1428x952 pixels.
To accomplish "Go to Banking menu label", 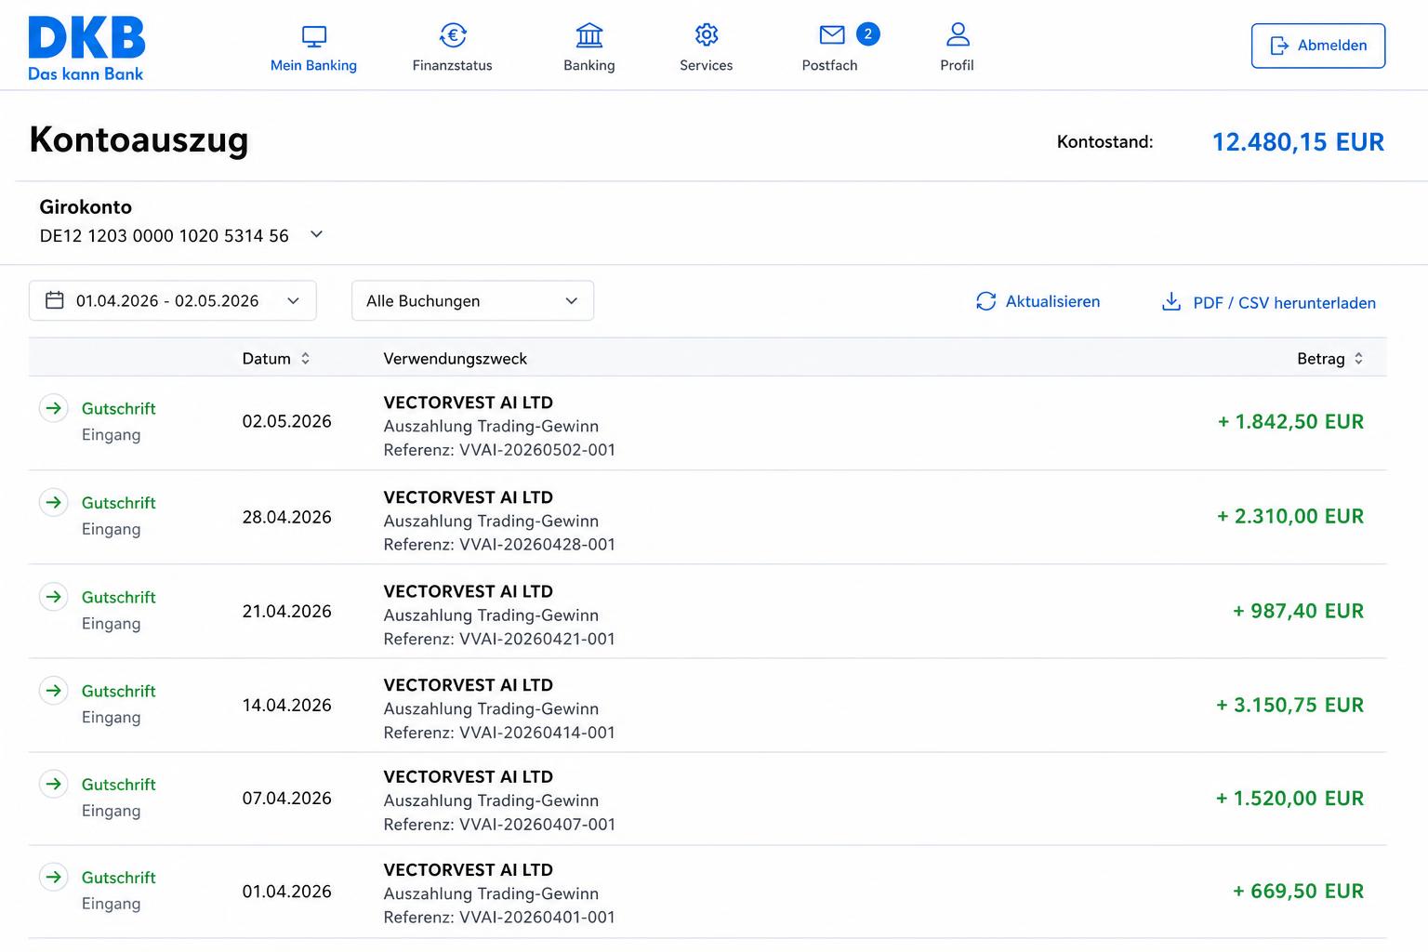I will 589,65.
